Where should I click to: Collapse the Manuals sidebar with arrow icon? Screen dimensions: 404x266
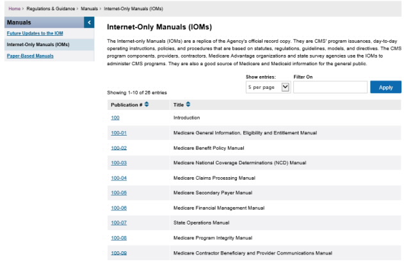(90, 22)
